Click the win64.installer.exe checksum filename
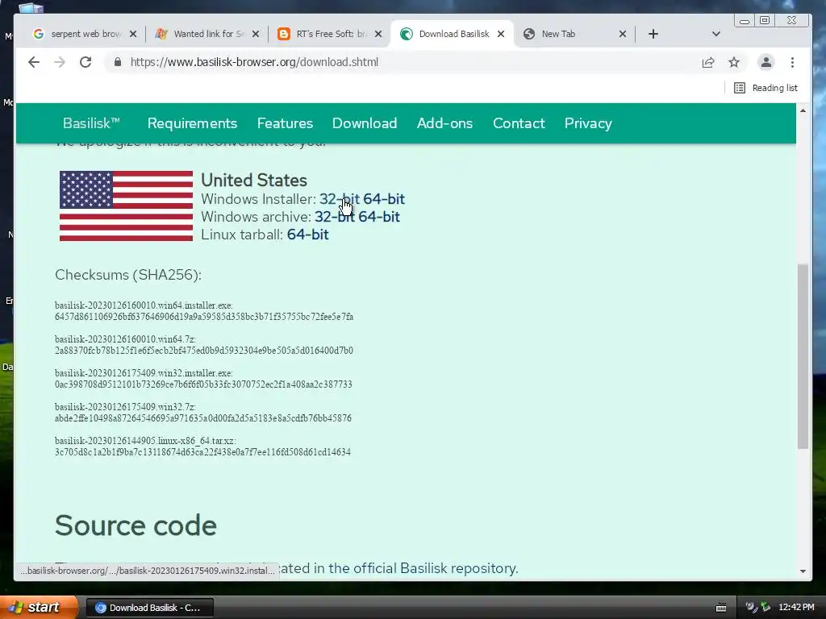The width and height of the screenshot is (826, 619). [144, 305]
